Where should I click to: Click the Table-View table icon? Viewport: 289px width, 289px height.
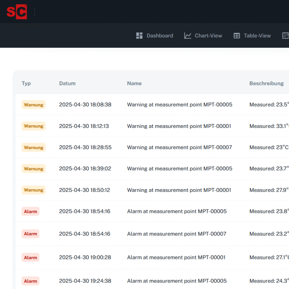[x=237, y=36]
